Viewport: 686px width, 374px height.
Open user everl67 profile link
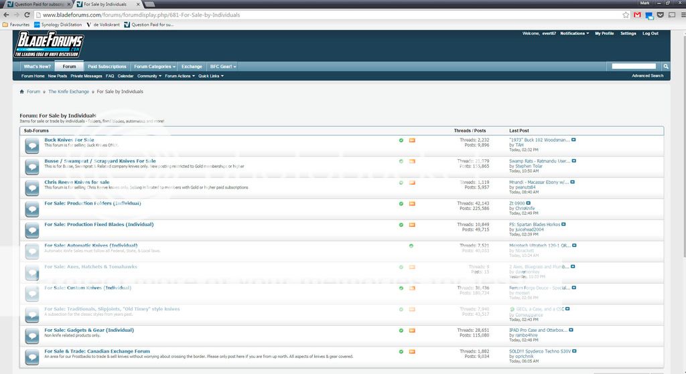549,33
